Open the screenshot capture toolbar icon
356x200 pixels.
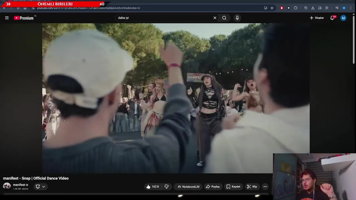click(327, 8)
